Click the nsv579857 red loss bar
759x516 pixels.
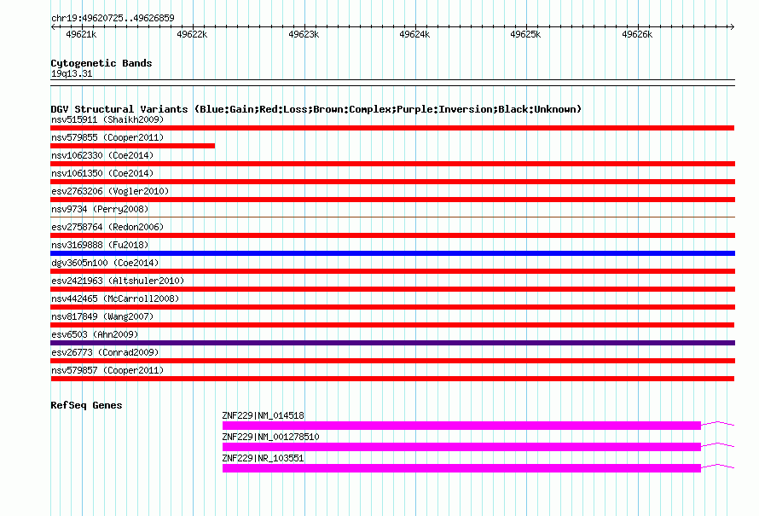(x=392, y=379)
